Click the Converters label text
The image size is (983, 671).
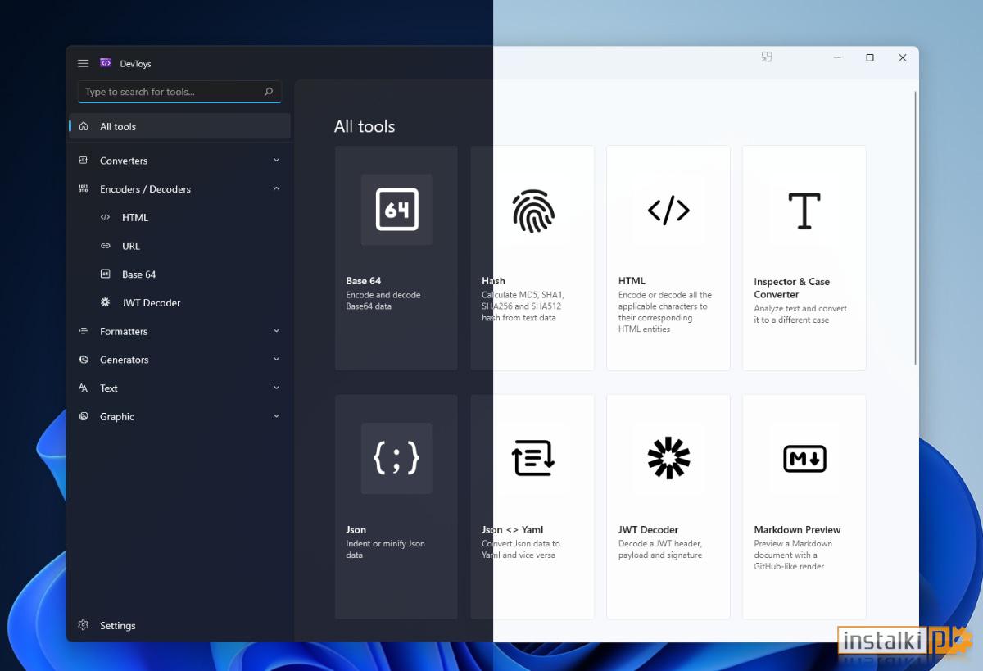pos(124,161)
